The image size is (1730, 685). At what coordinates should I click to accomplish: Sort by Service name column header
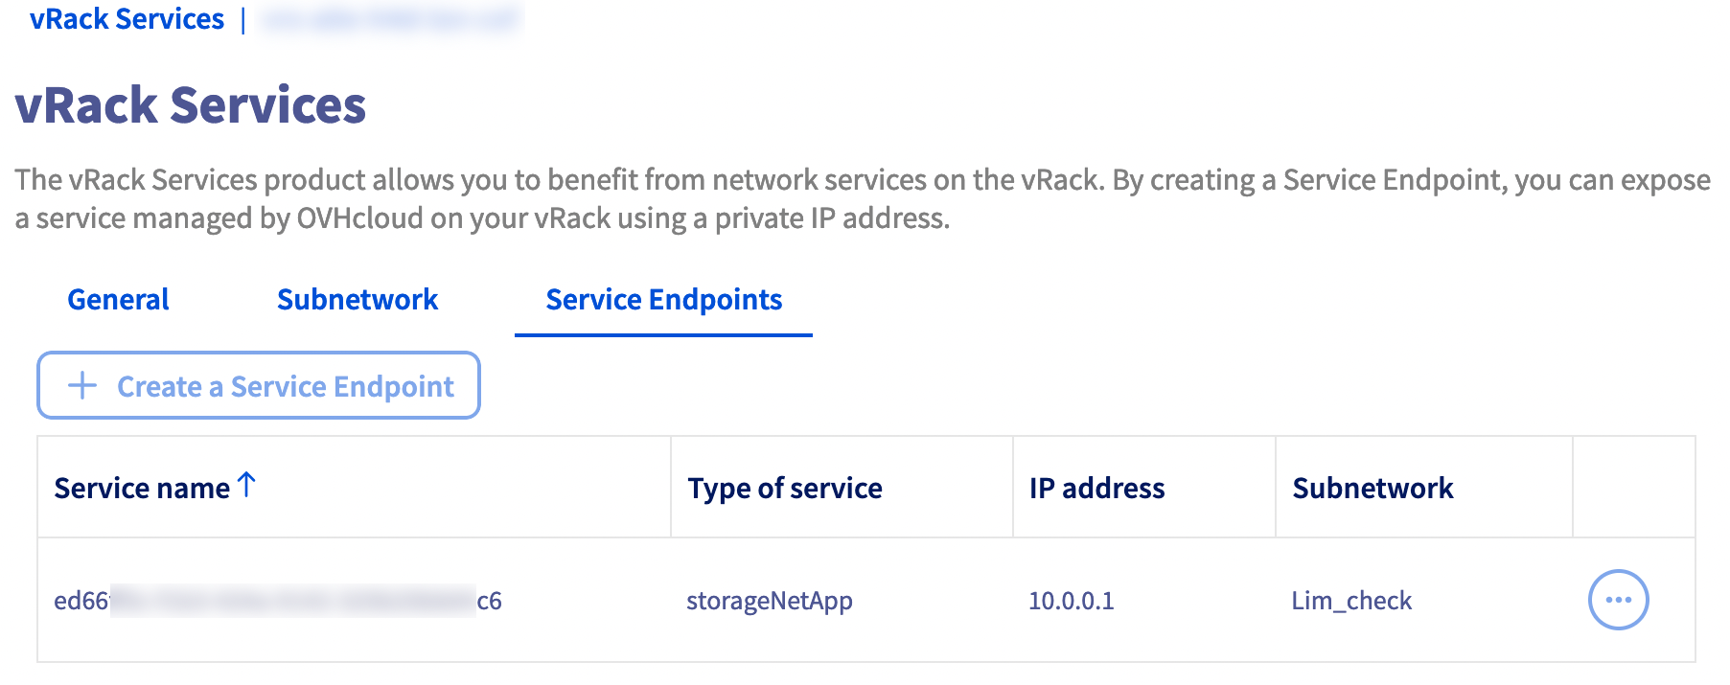142,489
